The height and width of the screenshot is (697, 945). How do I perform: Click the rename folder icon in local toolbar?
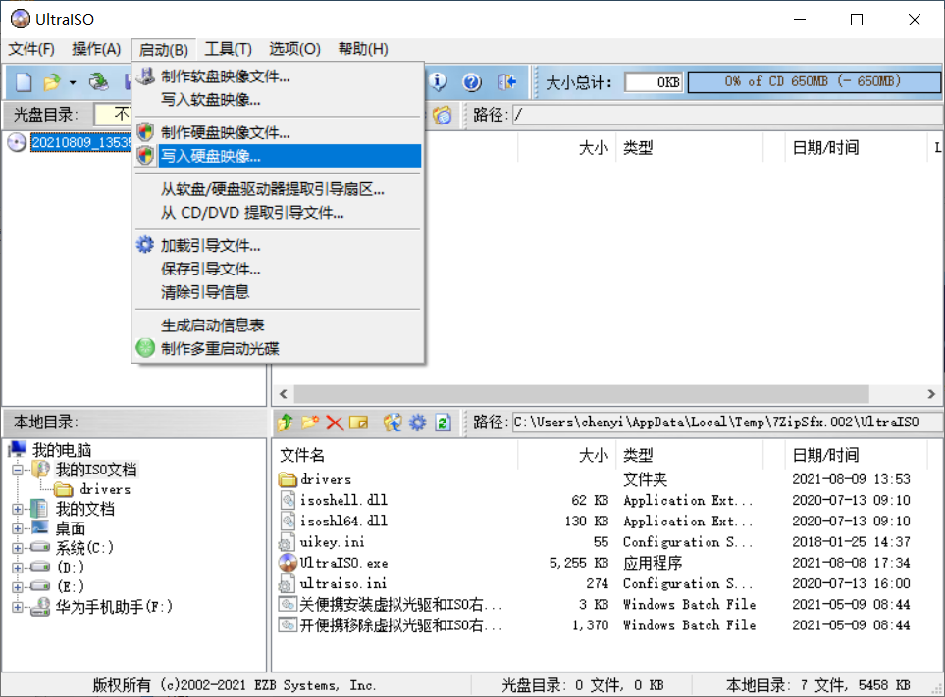(358, 423)
